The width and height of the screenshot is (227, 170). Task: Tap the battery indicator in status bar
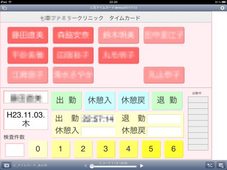coord(224,2)
